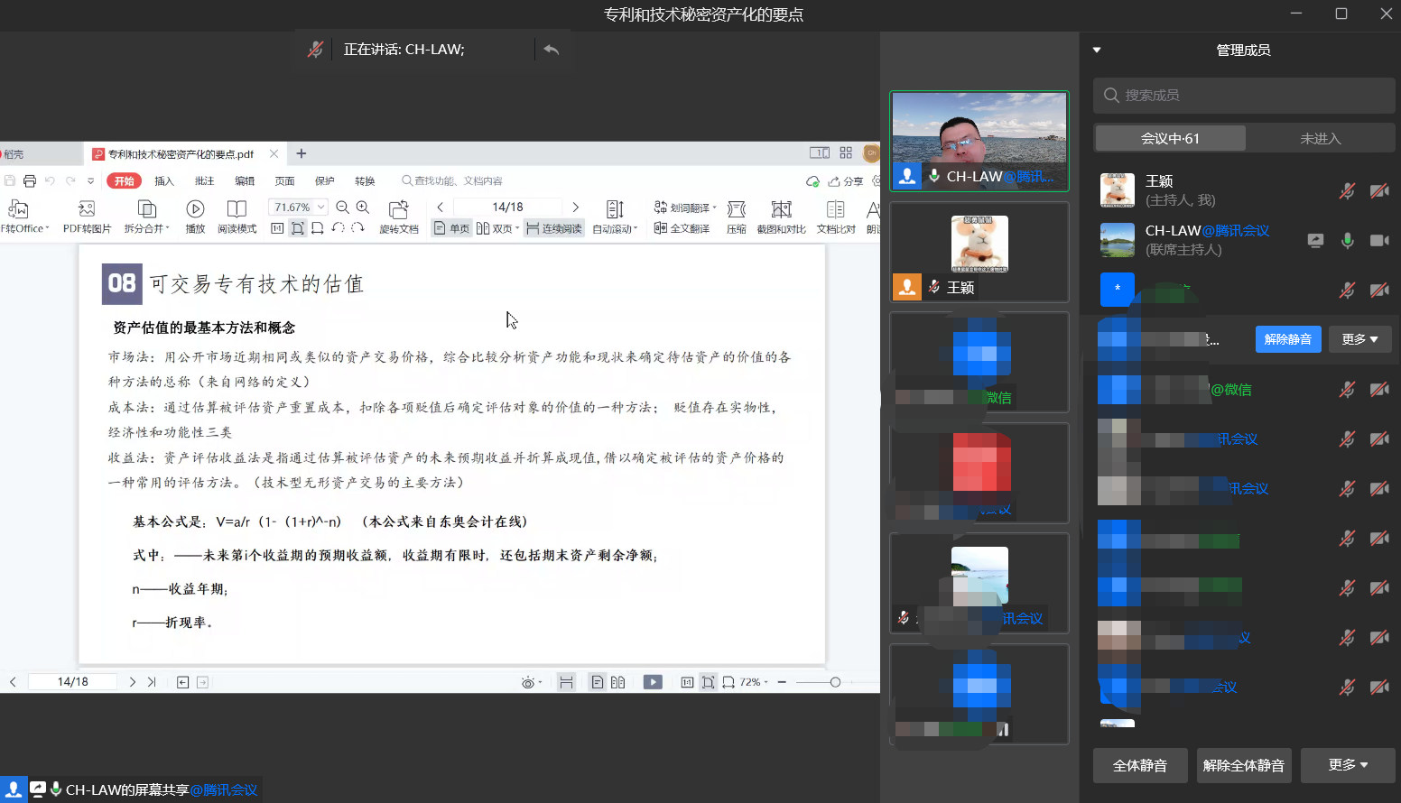Image resolution: width=1401 pixels, height=803 pixels.
Task: Open the PDF转图片 tool
Action: [87, 217]
